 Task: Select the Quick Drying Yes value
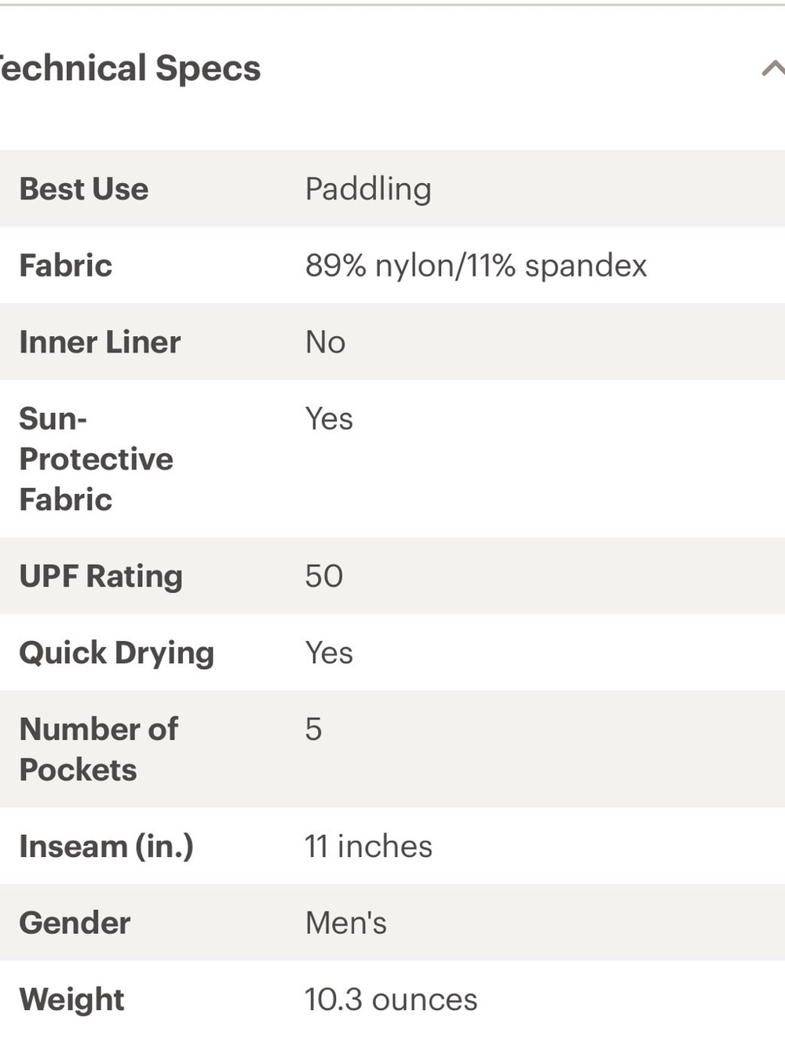point(329,653)
